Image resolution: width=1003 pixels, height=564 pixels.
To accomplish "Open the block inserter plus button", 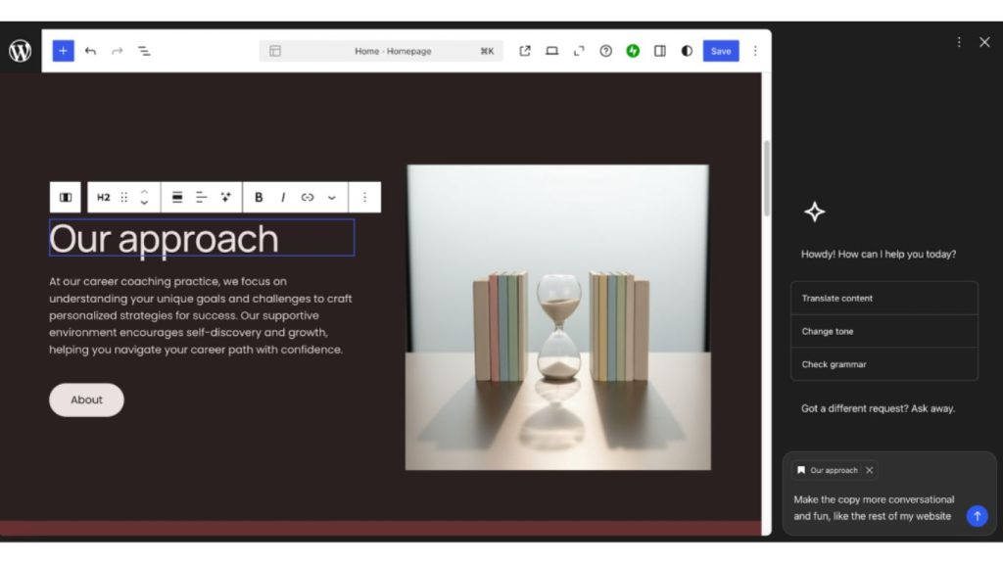I will tap(64, 51).
